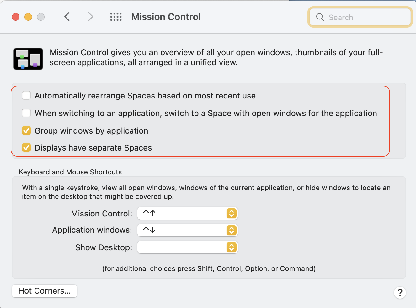Toggle switch to Space with open windows
Image resolution: width=416 pixels, height=308 pixels.
(26, 113)
